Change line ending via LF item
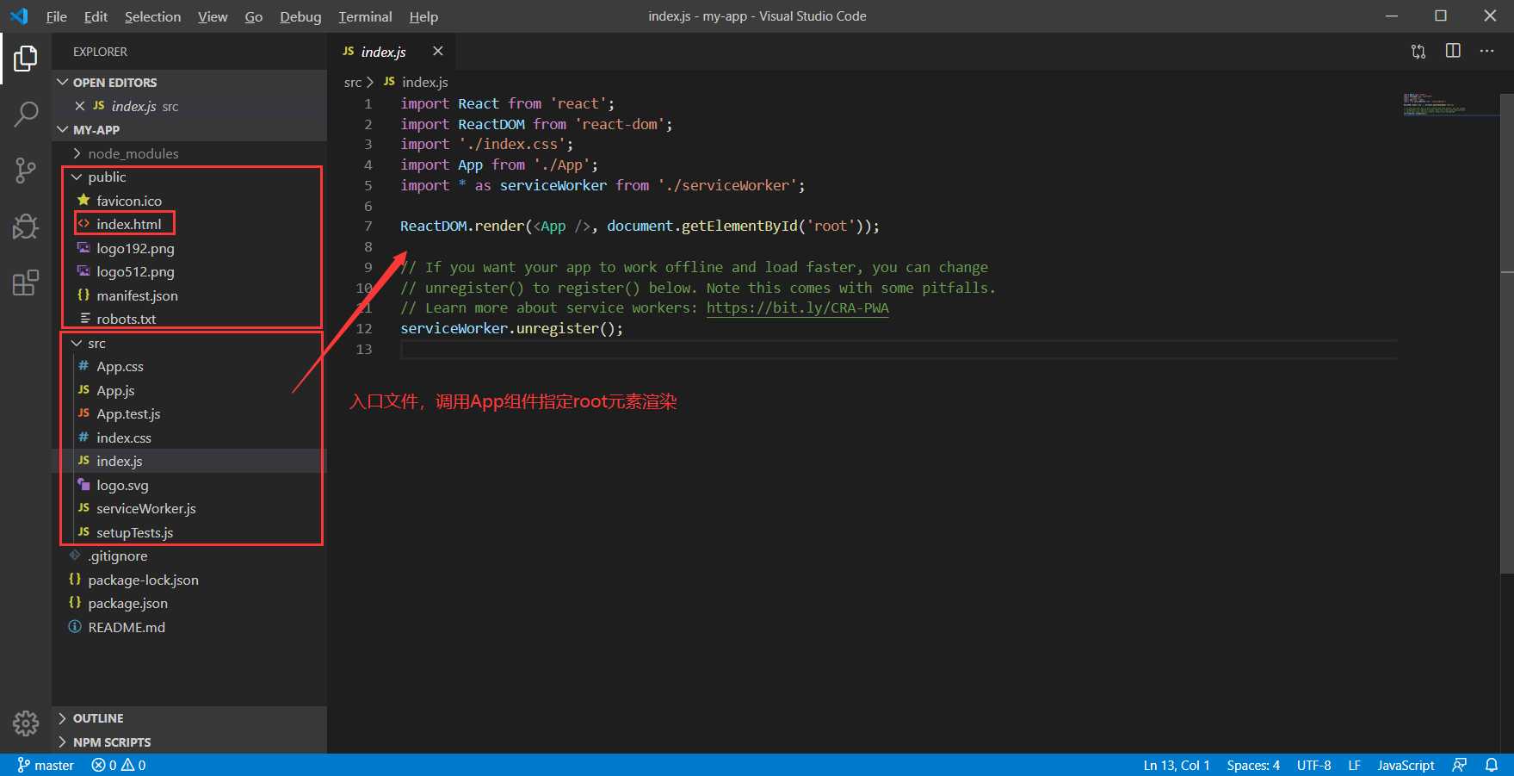The image size is (1514, 776). click(x=1354, y=765)
